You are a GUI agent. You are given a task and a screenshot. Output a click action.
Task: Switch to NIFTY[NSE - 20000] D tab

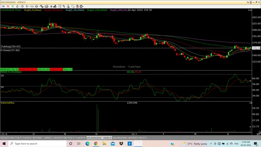(x=42, y=138)
